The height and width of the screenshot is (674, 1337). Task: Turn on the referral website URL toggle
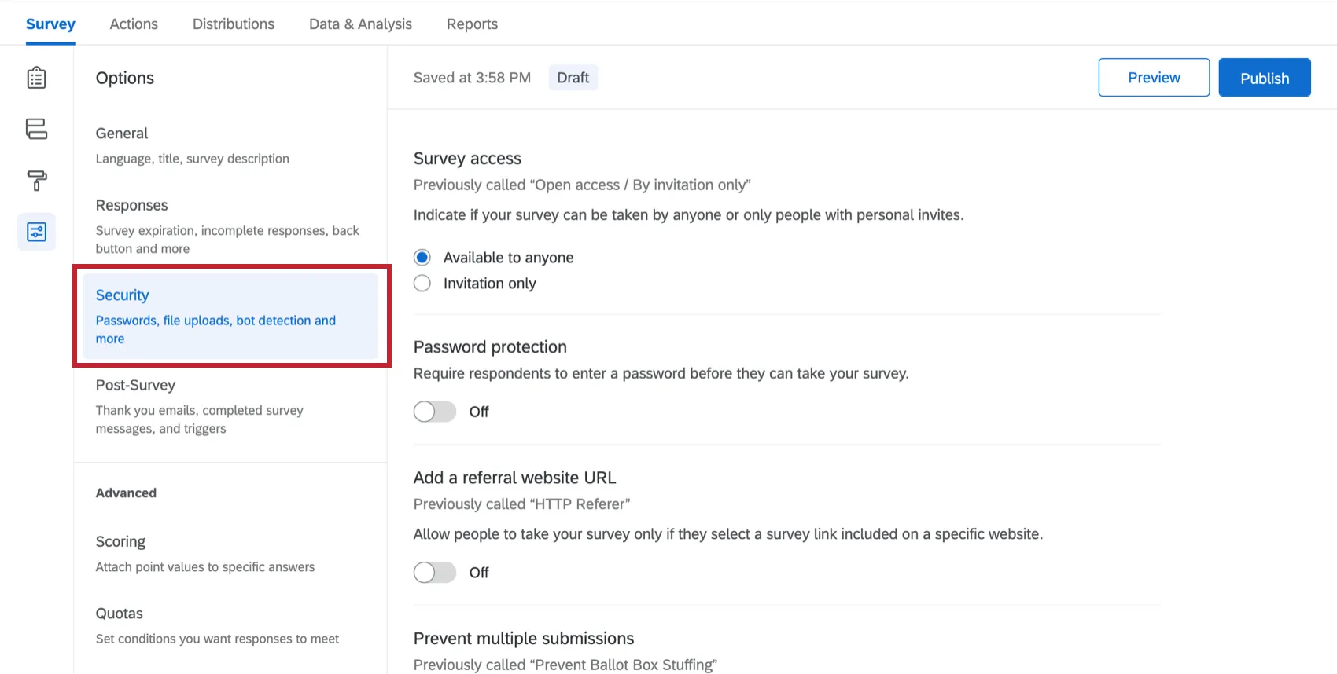point(435,573)
